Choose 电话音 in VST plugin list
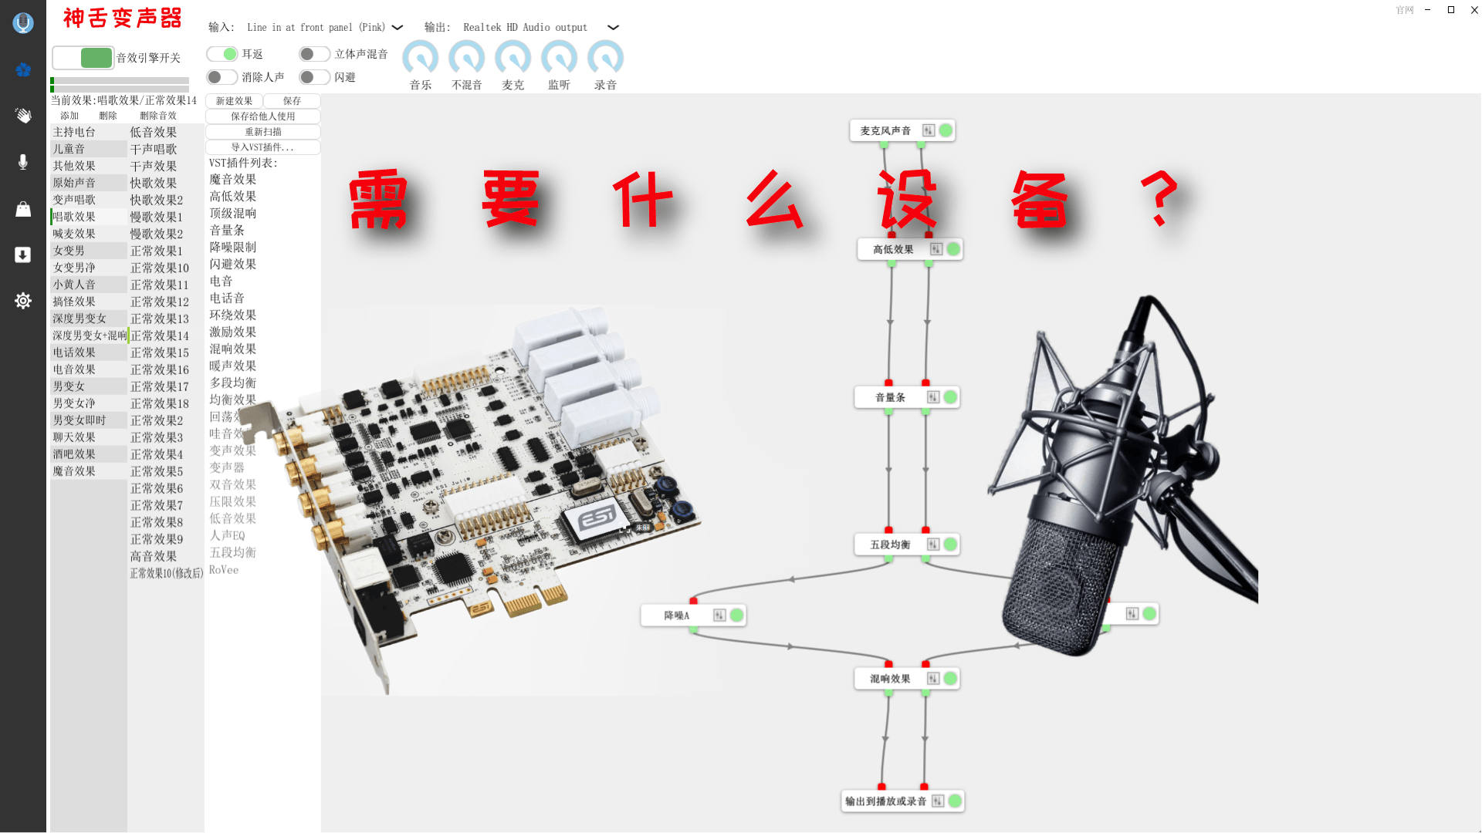1482x833 pixels. [x=227, y=298]
